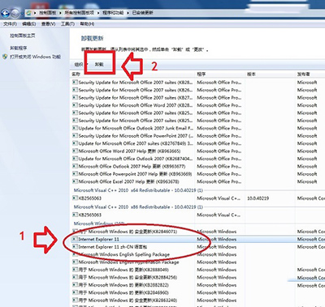Click icon of Office Outlook 2007 Help row
325x307 pixels.
(75, 166)
